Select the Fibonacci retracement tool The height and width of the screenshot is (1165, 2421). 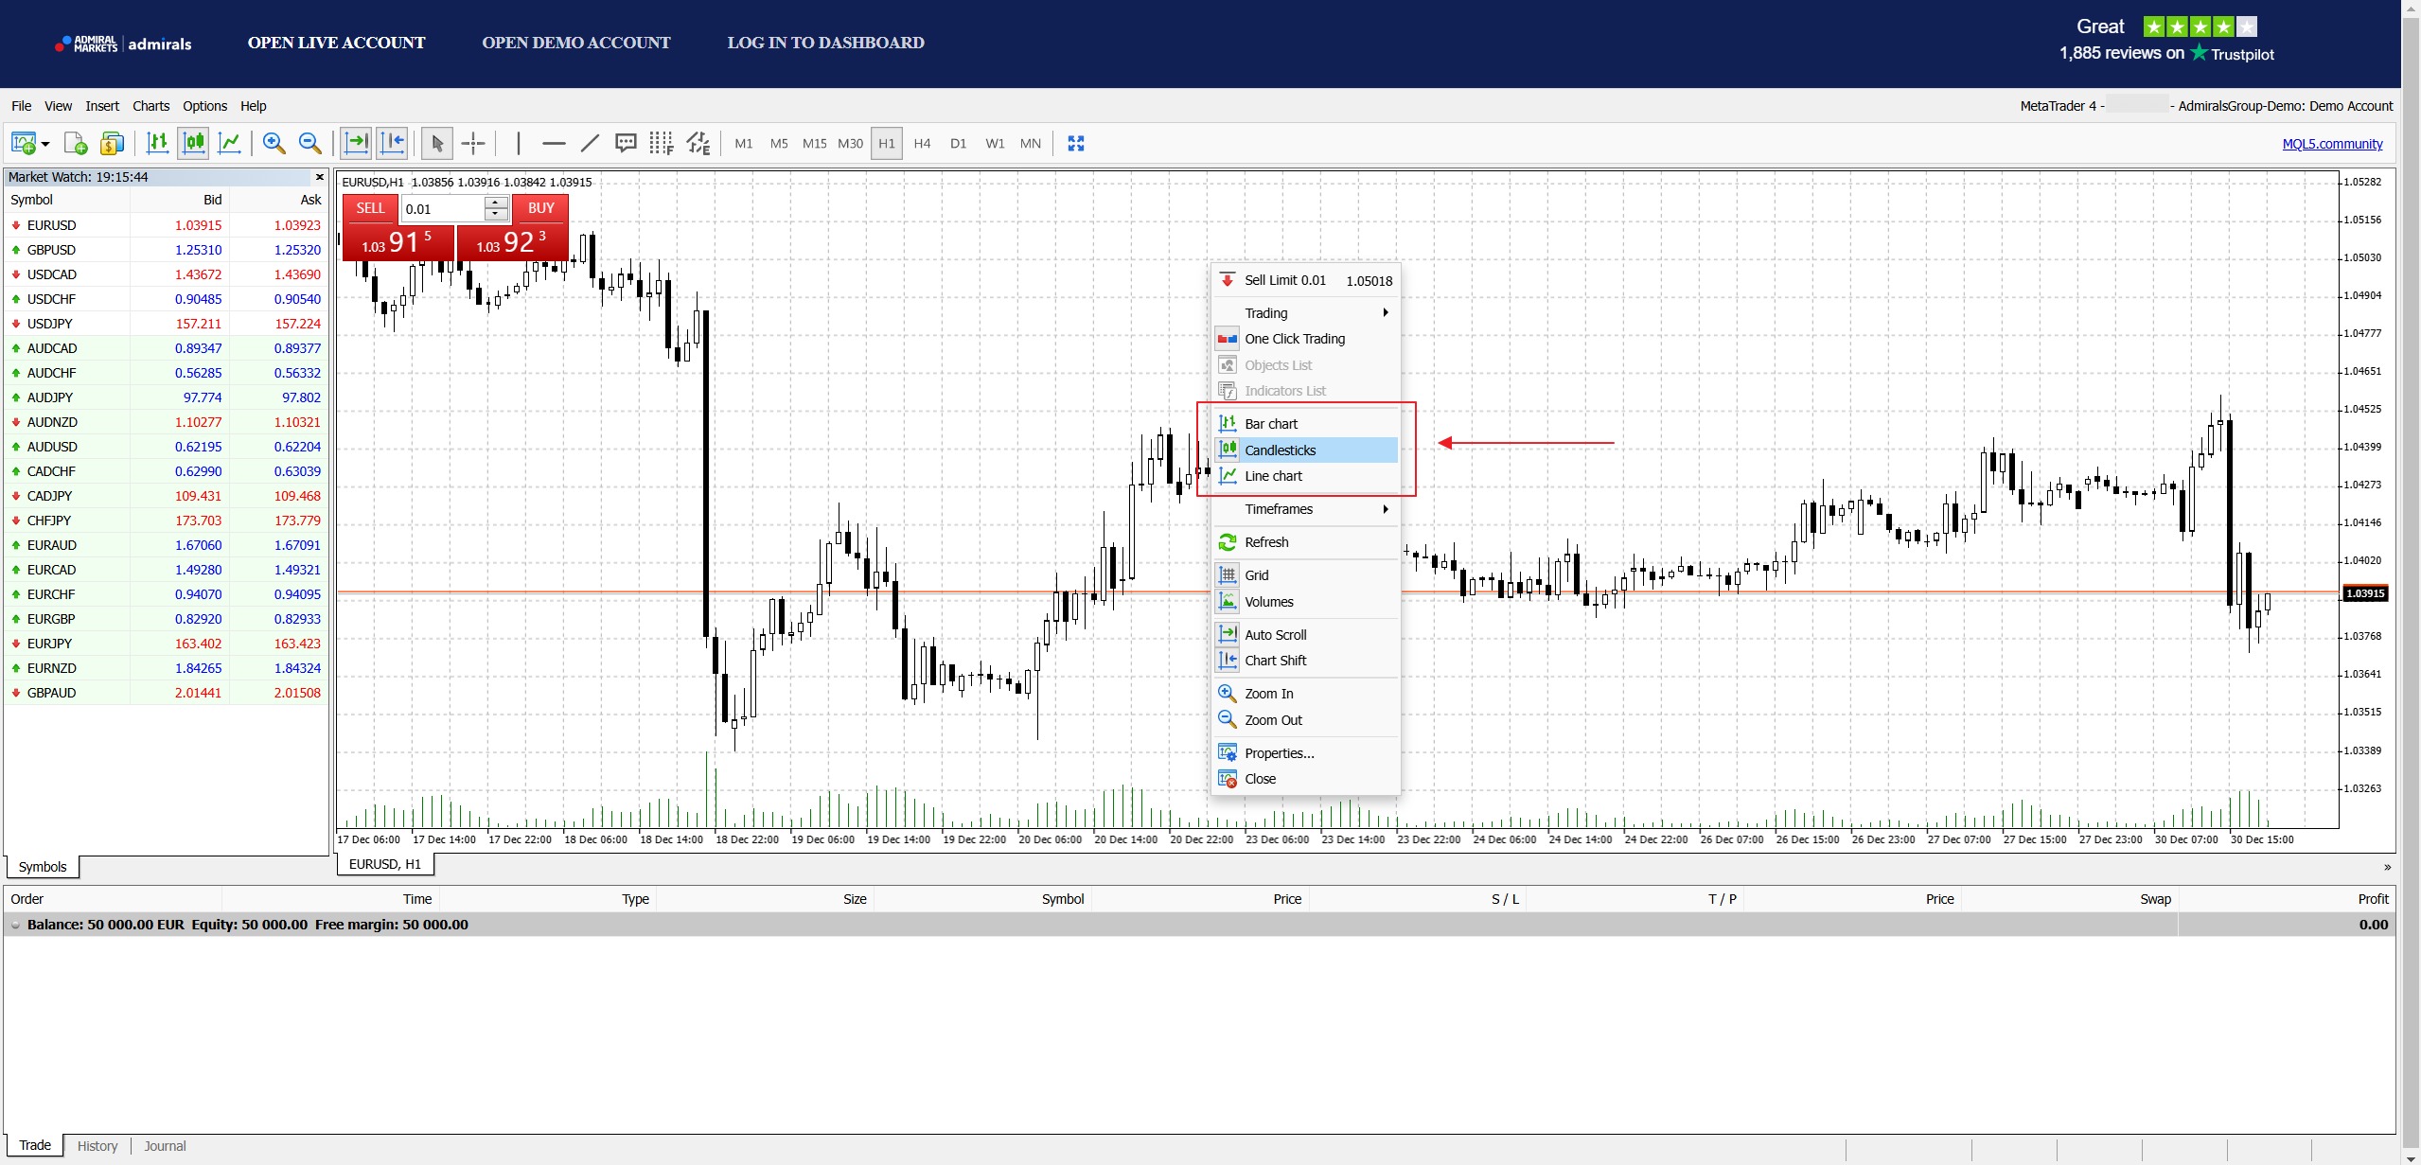661,144
